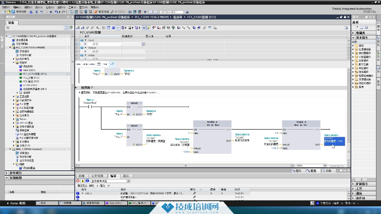Collapse the Input interface section
This screenshot has height=214, width=381.
pyautogui.click(x=86, y=40)
